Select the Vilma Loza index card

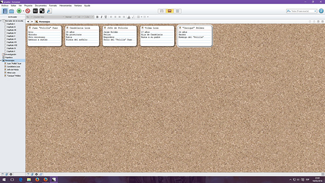[x=157, y=36]
